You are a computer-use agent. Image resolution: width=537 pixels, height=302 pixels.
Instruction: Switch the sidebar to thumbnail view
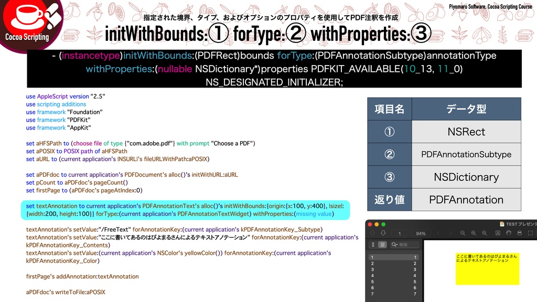(373, 244)
